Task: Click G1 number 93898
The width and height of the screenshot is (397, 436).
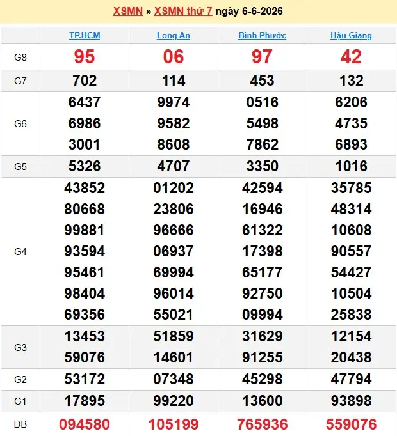Action: (351, 401)
